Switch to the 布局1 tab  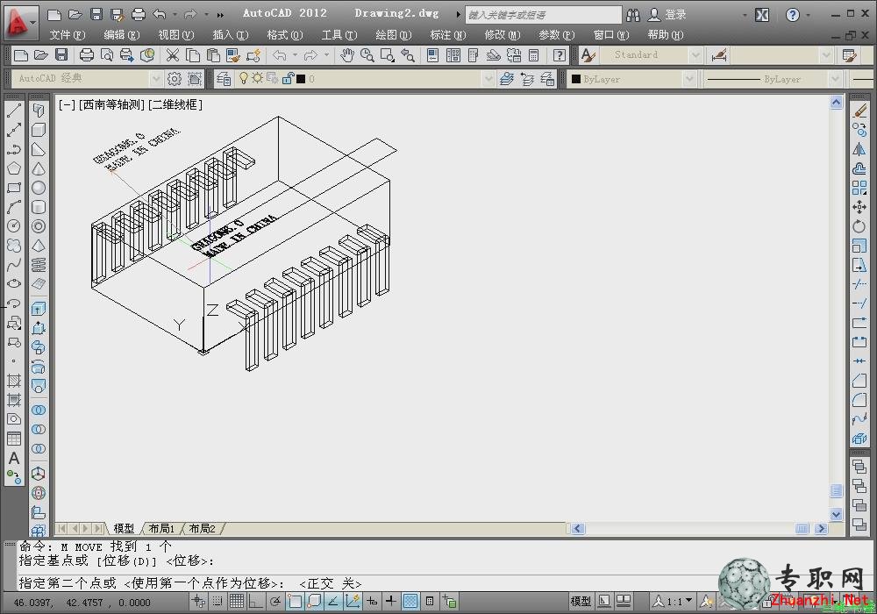tap(161, 528)
